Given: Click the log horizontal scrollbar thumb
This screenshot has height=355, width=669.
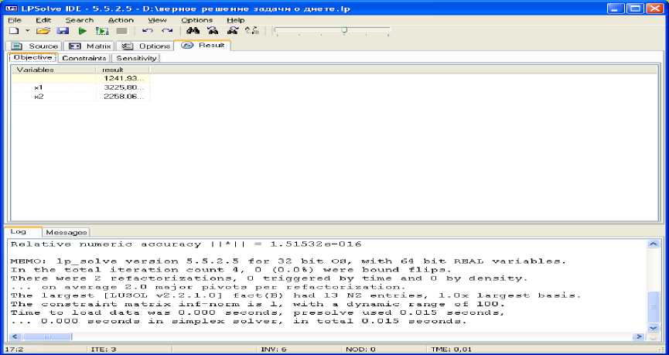Looking at the screenshot, I should (47, 336).
